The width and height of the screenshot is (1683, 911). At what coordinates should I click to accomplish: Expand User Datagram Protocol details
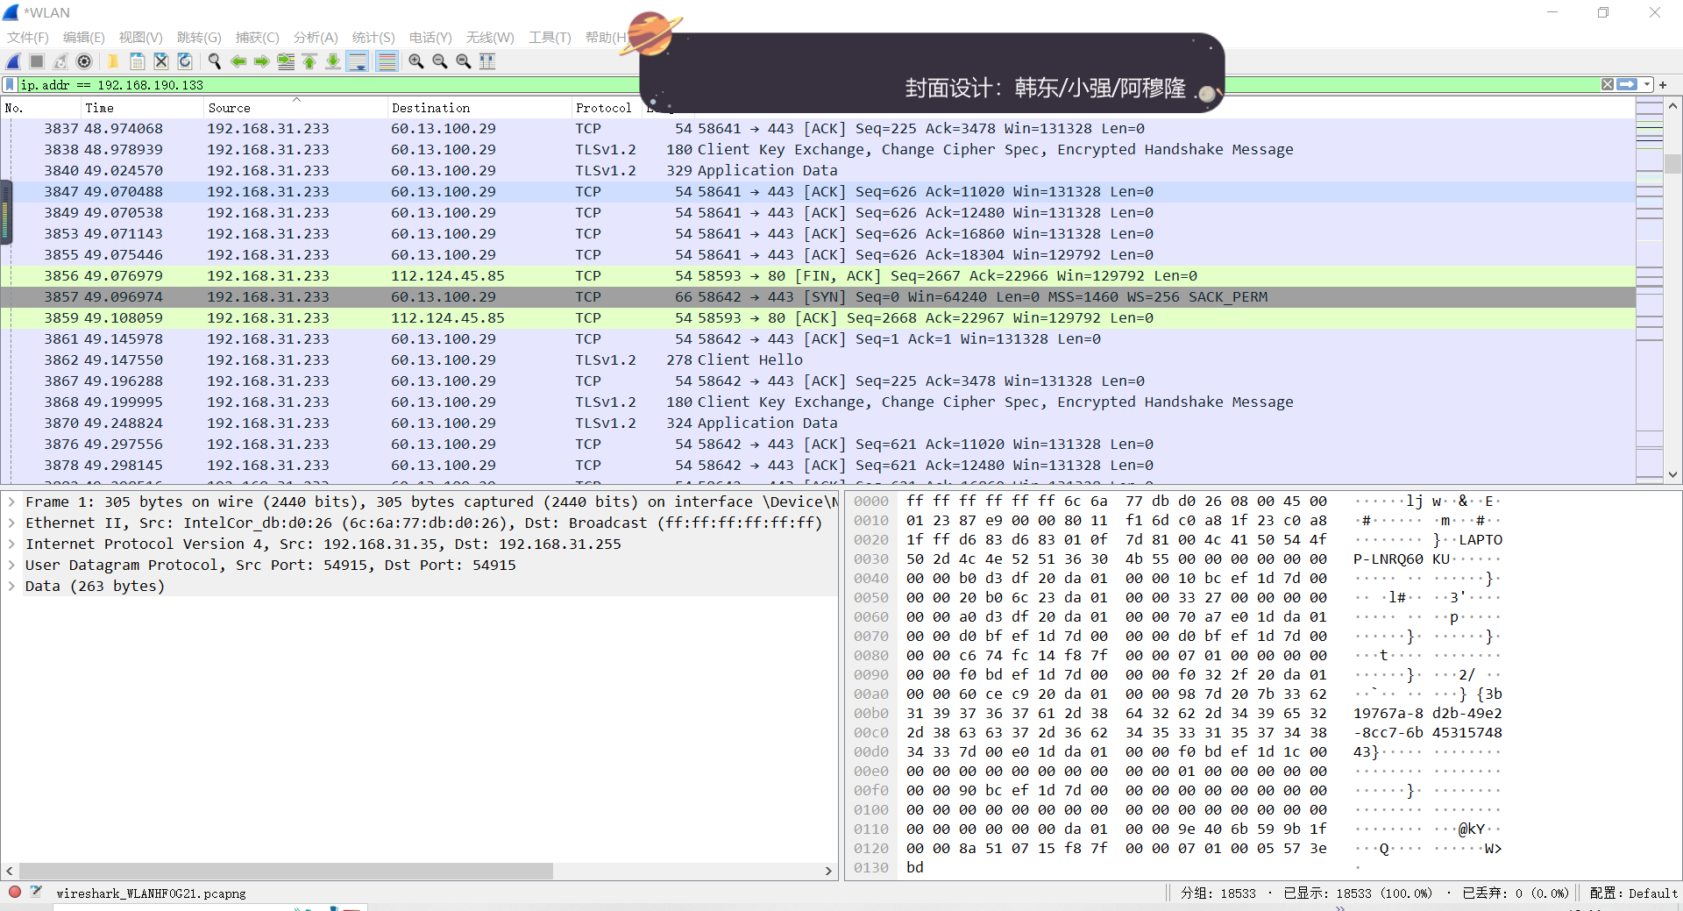coord(11,566)
